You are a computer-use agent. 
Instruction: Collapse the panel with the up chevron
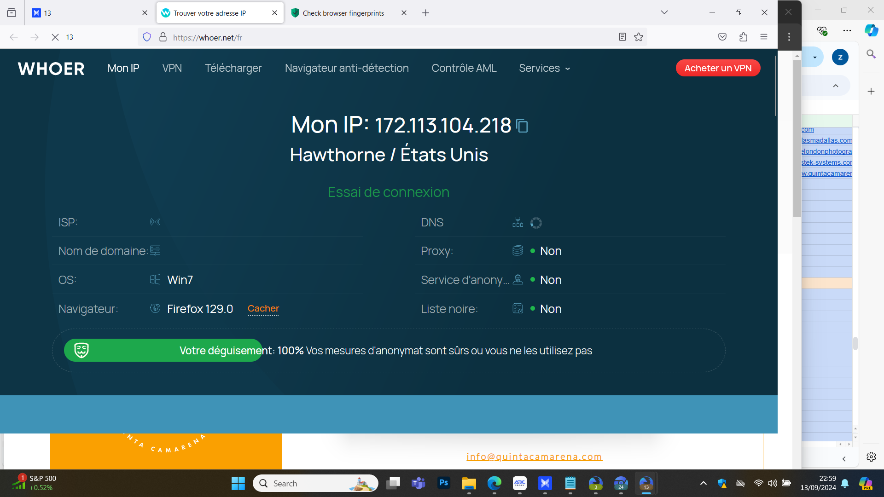(836, 86)
